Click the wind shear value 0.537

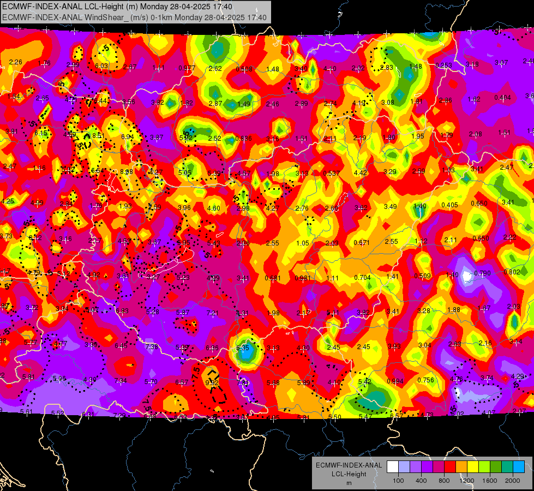point(332,173)
